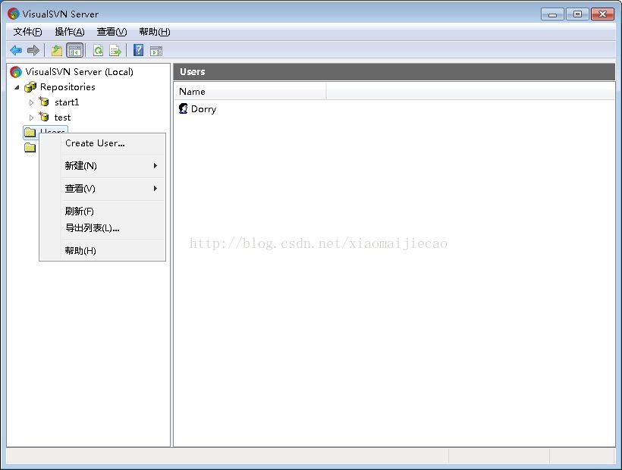Toggle the Show/Hide action pane icon

click(156, 51)
